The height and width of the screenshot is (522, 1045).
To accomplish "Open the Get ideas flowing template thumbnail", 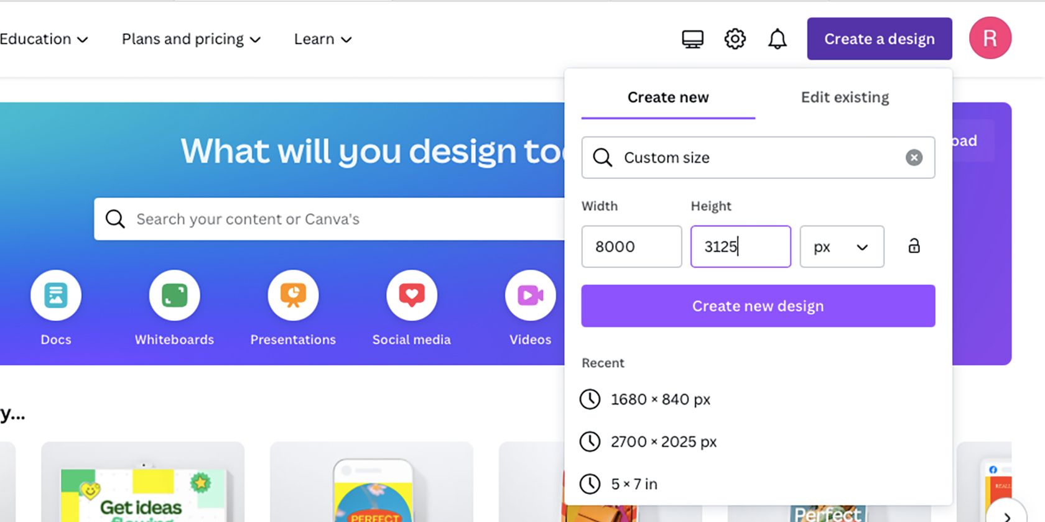I will click(x=142, y=482).
